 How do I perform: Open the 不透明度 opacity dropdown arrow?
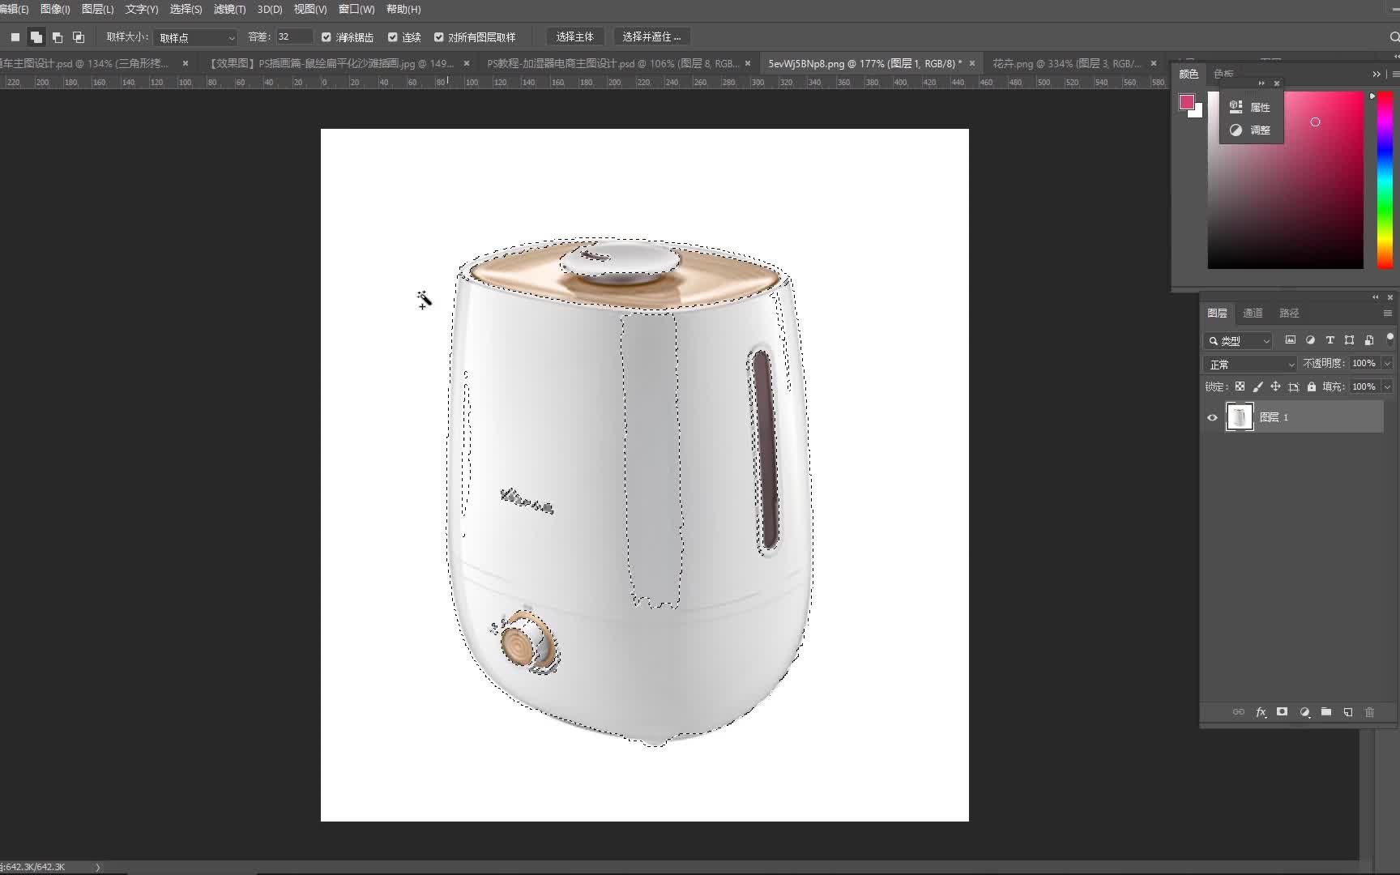[1387, 364]
